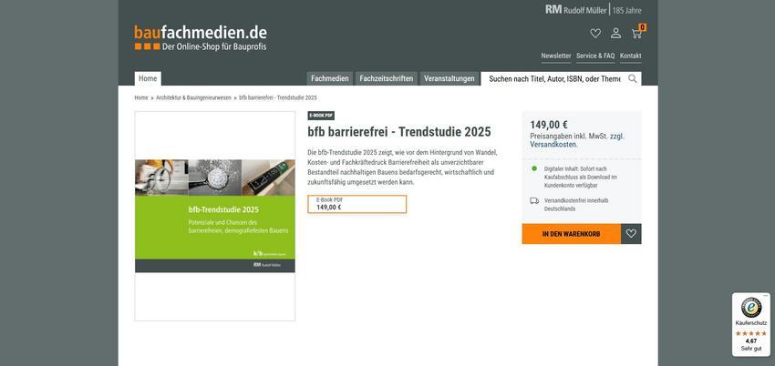
Task: Click the baufachmedien.de logo
Action: click(x=201, y=37)
